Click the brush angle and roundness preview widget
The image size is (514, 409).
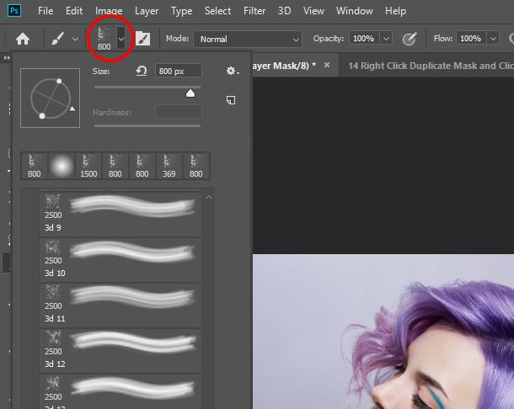(51, 98)
